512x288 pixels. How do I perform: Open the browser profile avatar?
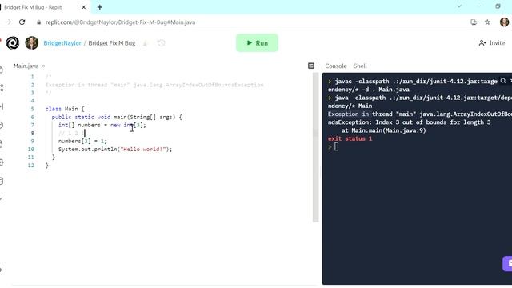[504, 22]
